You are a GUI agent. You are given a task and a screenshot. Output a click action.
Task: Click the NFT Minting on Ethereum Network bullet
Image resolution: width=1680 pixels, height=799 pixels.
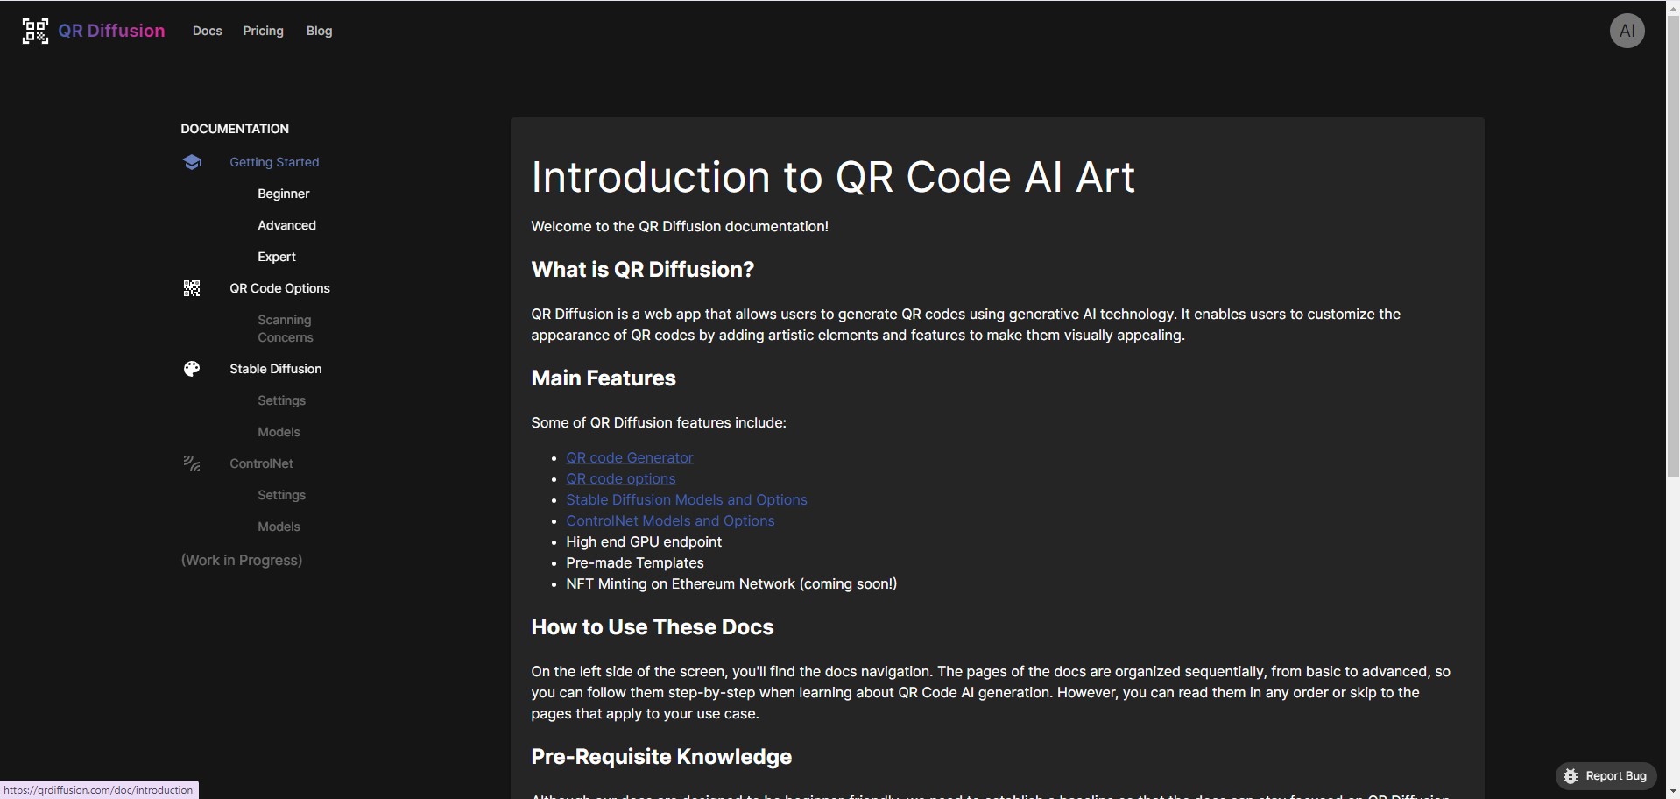click(731, 583)
